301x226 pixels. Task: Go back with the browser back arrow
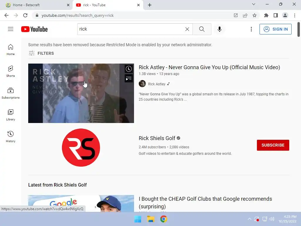click(x=6, y=15)
